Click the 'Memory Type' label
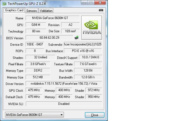The image size is (194, 121). point(15,71)
